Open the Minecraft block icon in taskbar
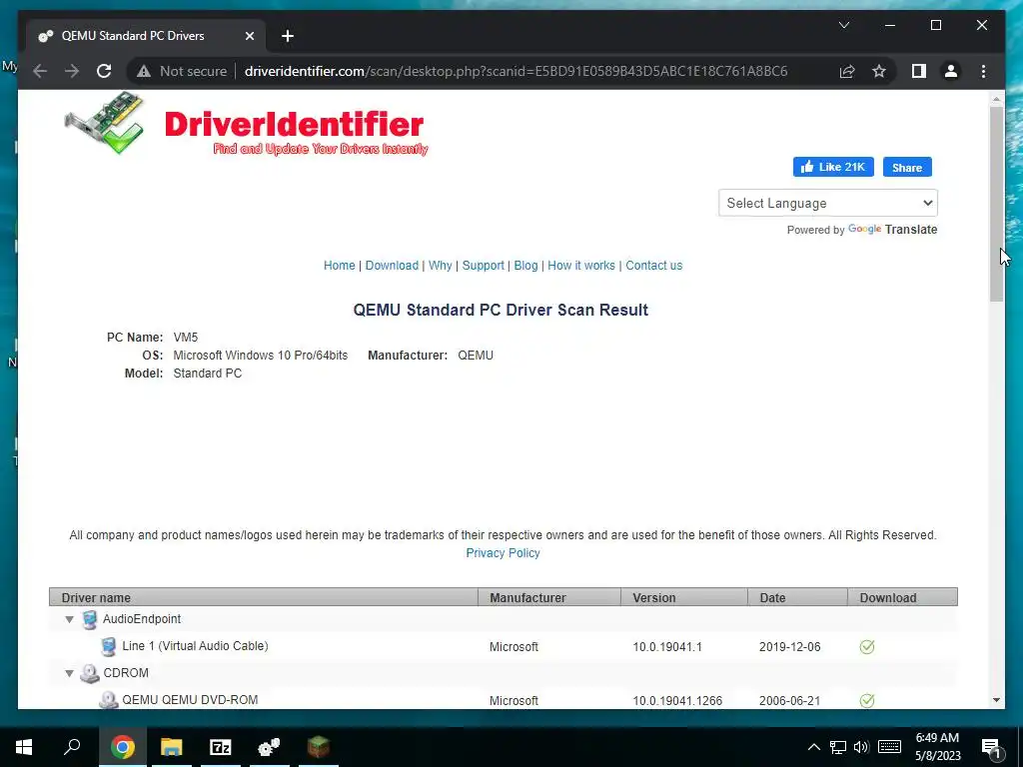 pyautogui.click(x=319, y=747)
